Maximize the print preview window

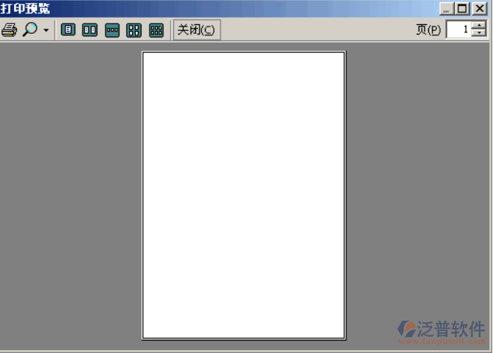click(462, 9)
